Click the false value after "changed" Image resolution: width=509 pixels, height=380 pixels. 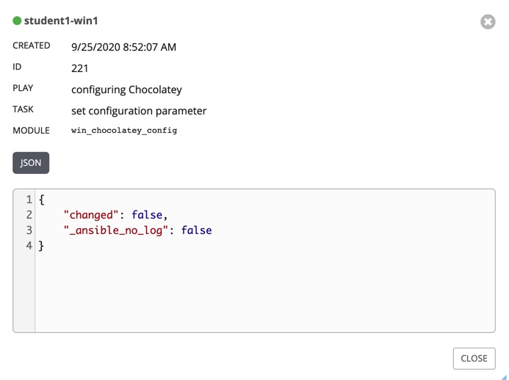[148, 215]
